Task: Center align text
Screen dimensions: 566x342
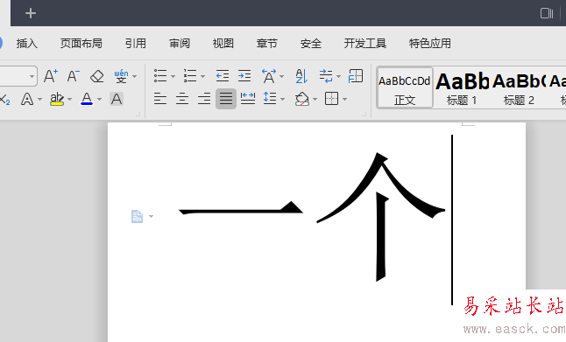Action: (182, 99)
